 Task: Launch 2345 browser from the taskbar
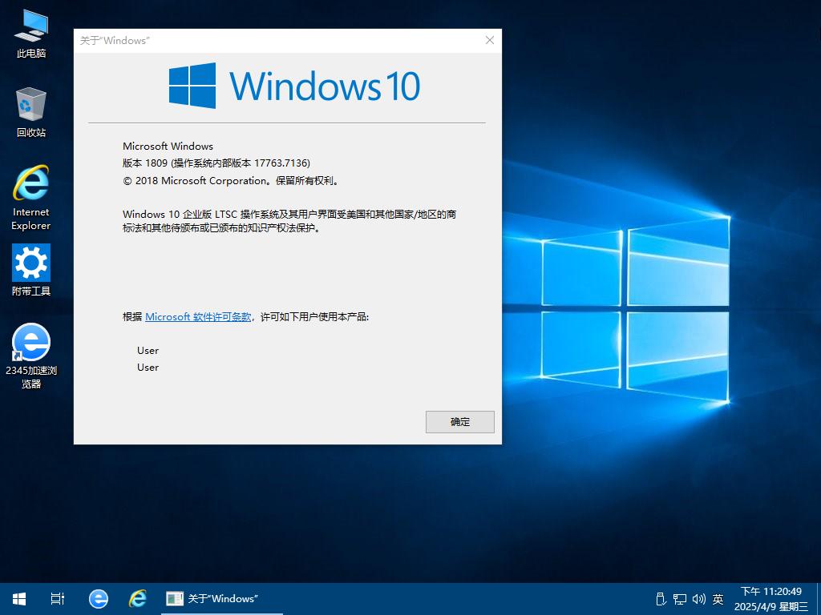pos(98,599)
